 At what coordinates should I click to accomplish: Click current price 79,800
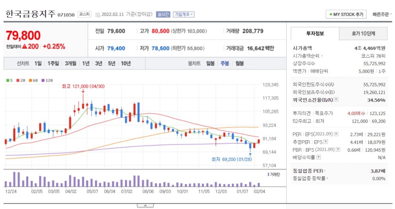[x=23, y=36]
